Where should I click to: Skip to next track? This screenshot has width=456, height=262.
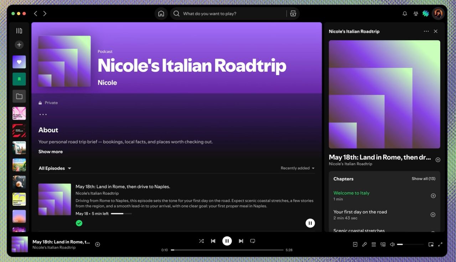(241, 241)
